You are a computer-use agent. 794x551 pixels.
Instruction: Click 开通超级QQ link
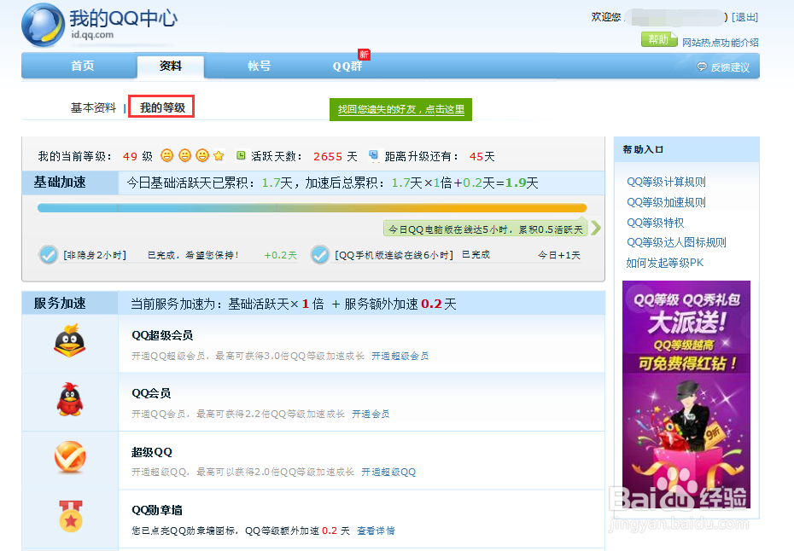[388, 472]
